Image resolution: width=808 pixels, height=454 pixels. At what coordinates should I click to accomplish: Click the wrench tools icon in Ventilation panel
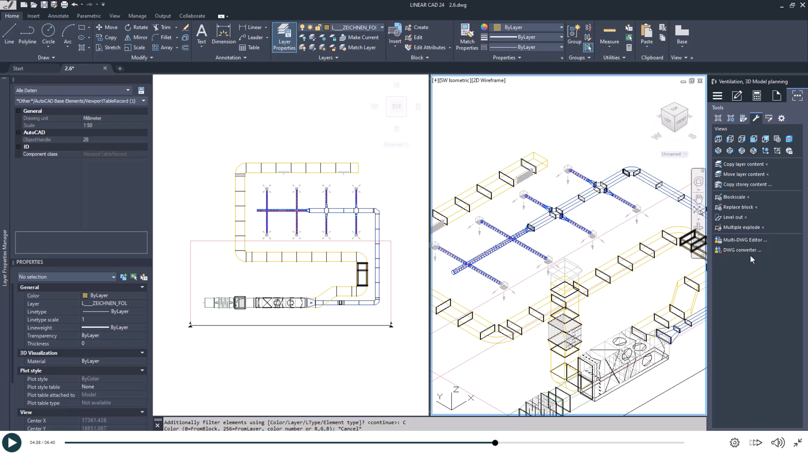click(x=756, y=118)
